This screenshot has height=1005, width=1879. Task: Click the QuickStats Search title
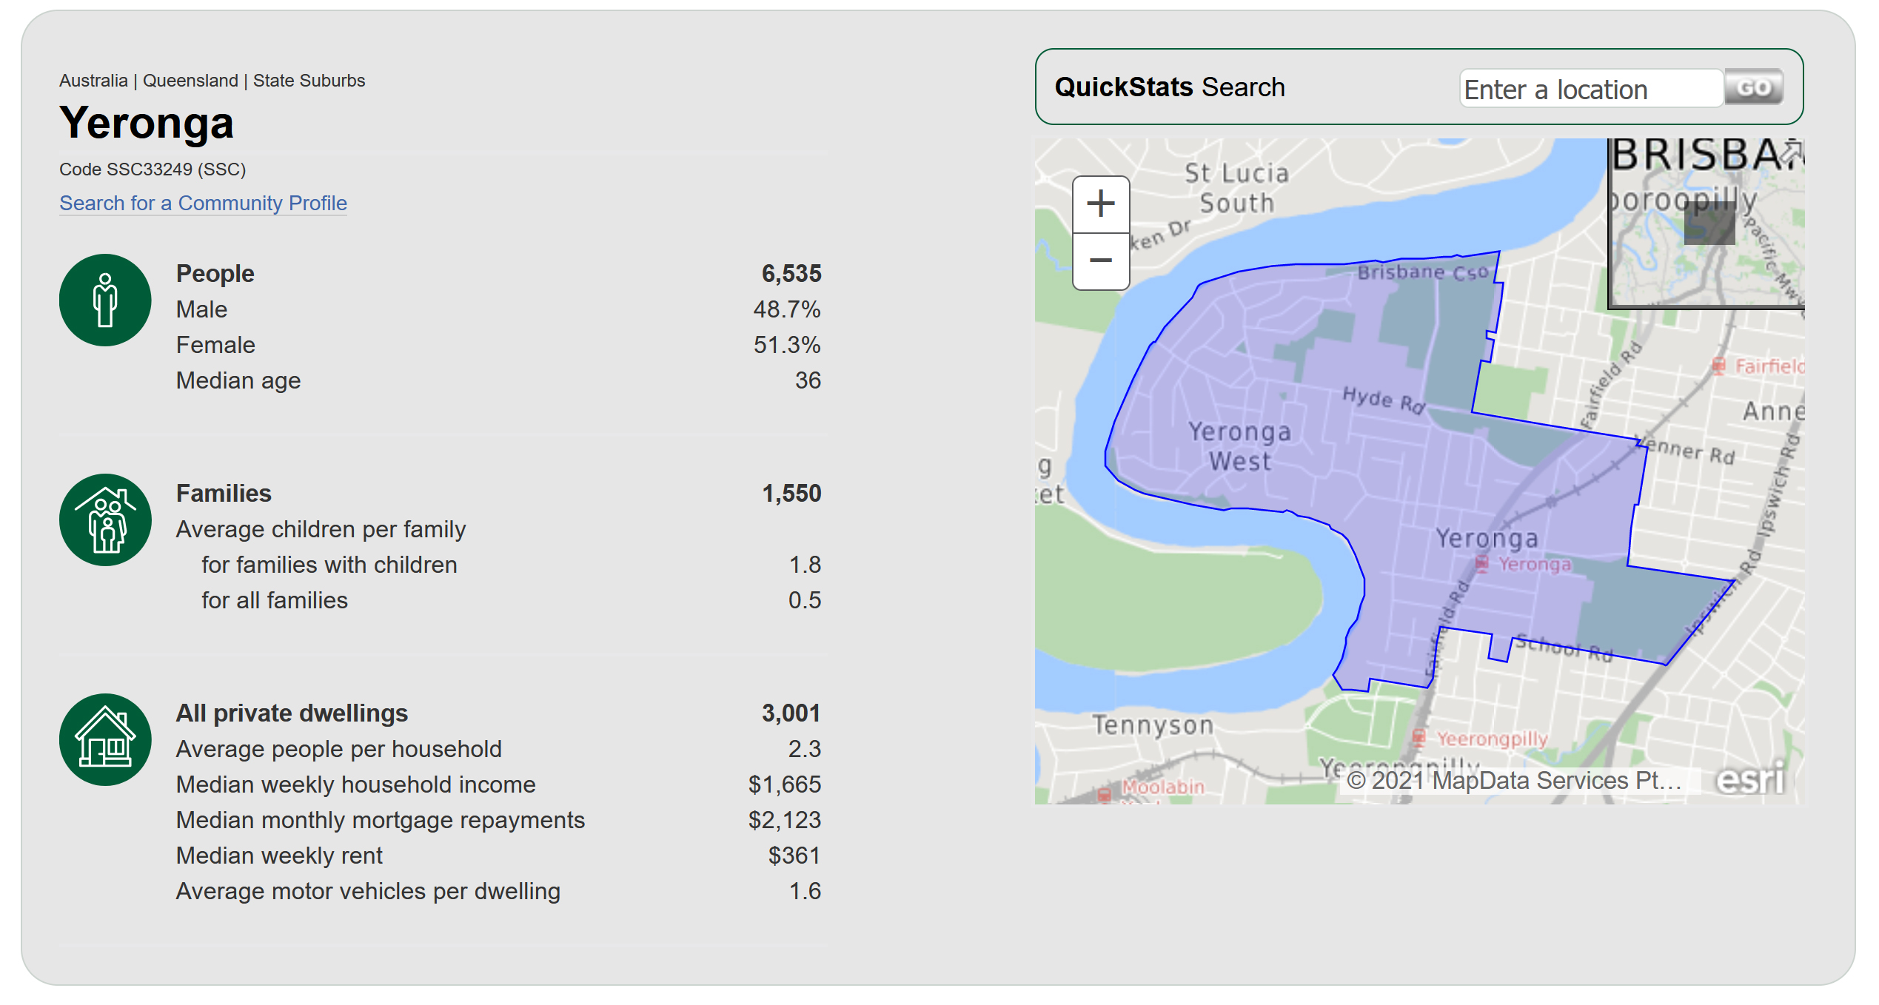1170,87
